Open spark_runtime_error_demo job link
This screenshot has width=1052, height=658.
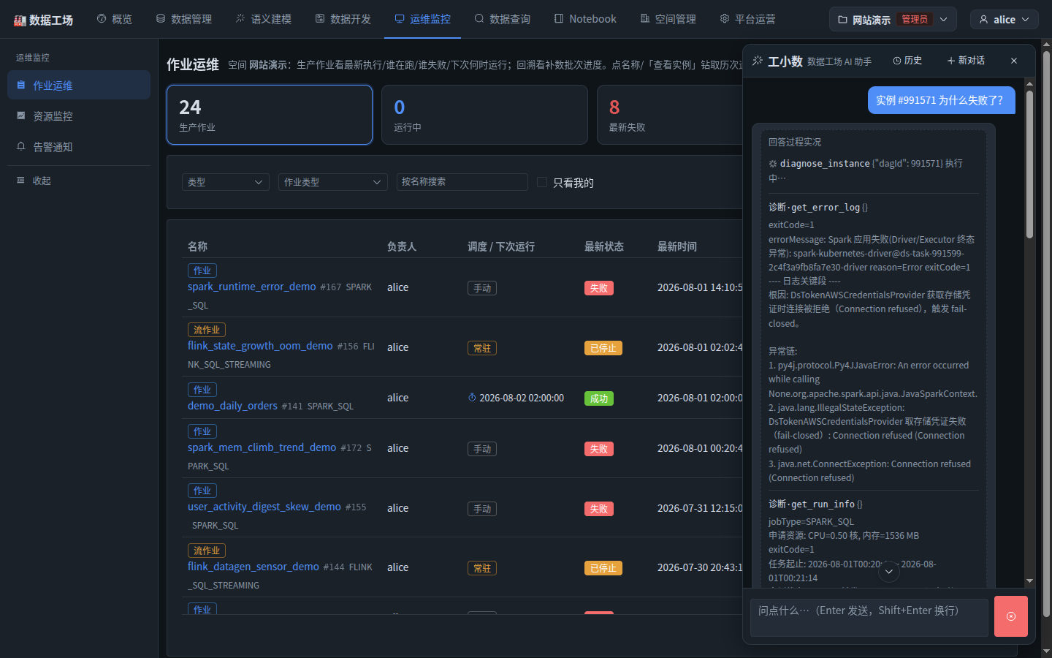(252, 287)
